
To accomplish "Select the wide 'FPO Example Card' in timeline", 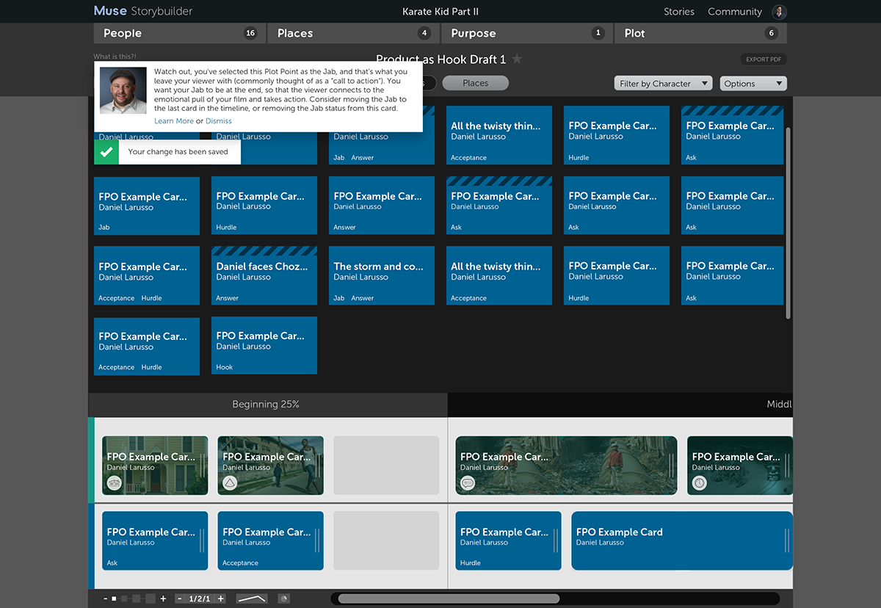I will click(x=682, y=540).
